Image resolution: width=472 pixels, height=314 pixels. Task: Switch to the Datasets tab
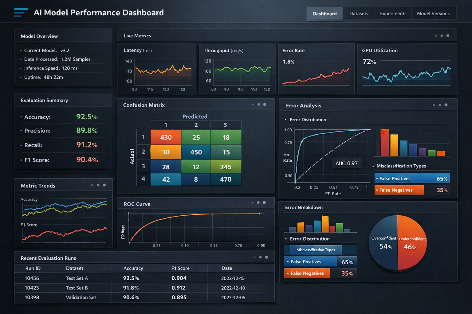(359, 13)
